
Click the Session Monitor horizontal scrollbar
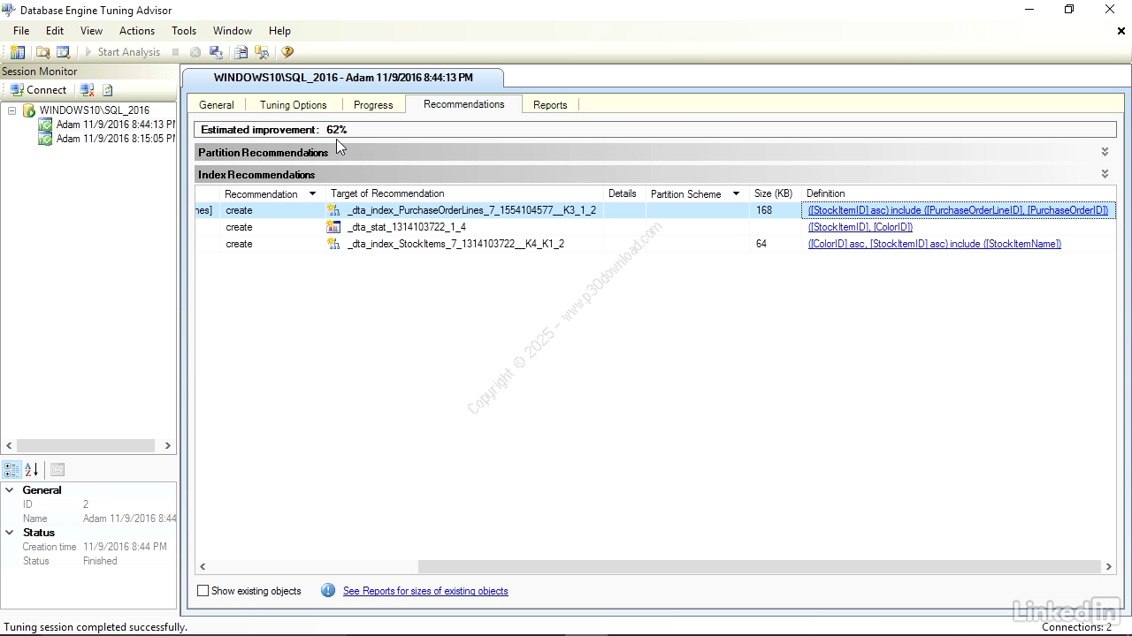click(x=84, y=446)
